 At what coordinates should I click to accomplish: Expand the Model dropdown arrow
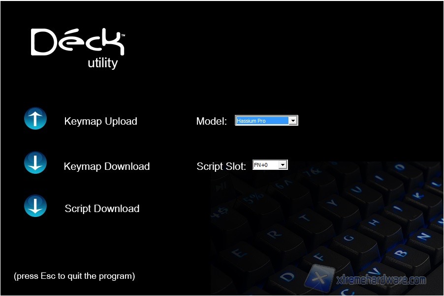coord(293,121)
